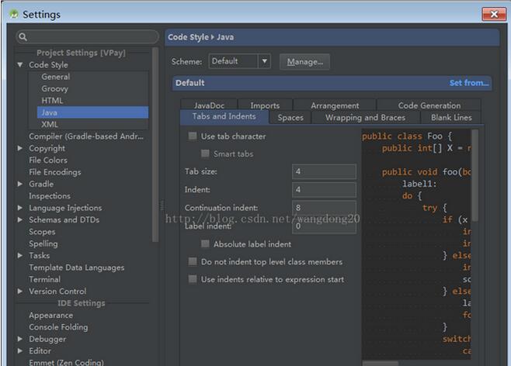Open the Arrangement tab

point(335,105)
